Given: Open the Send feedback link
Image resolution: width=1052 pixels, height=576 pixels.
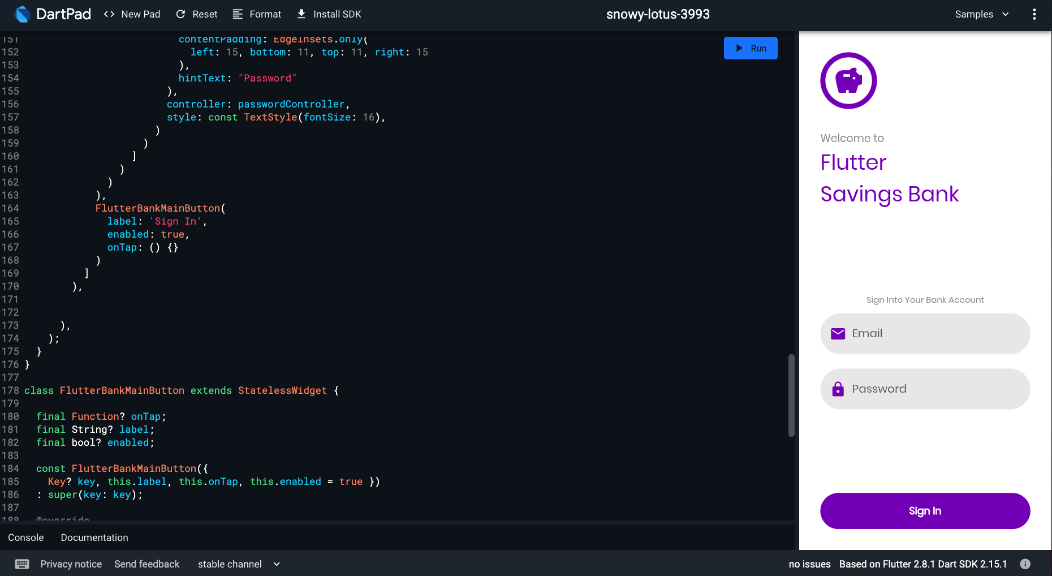Looking at the screenshot, I should coord(147,564).
